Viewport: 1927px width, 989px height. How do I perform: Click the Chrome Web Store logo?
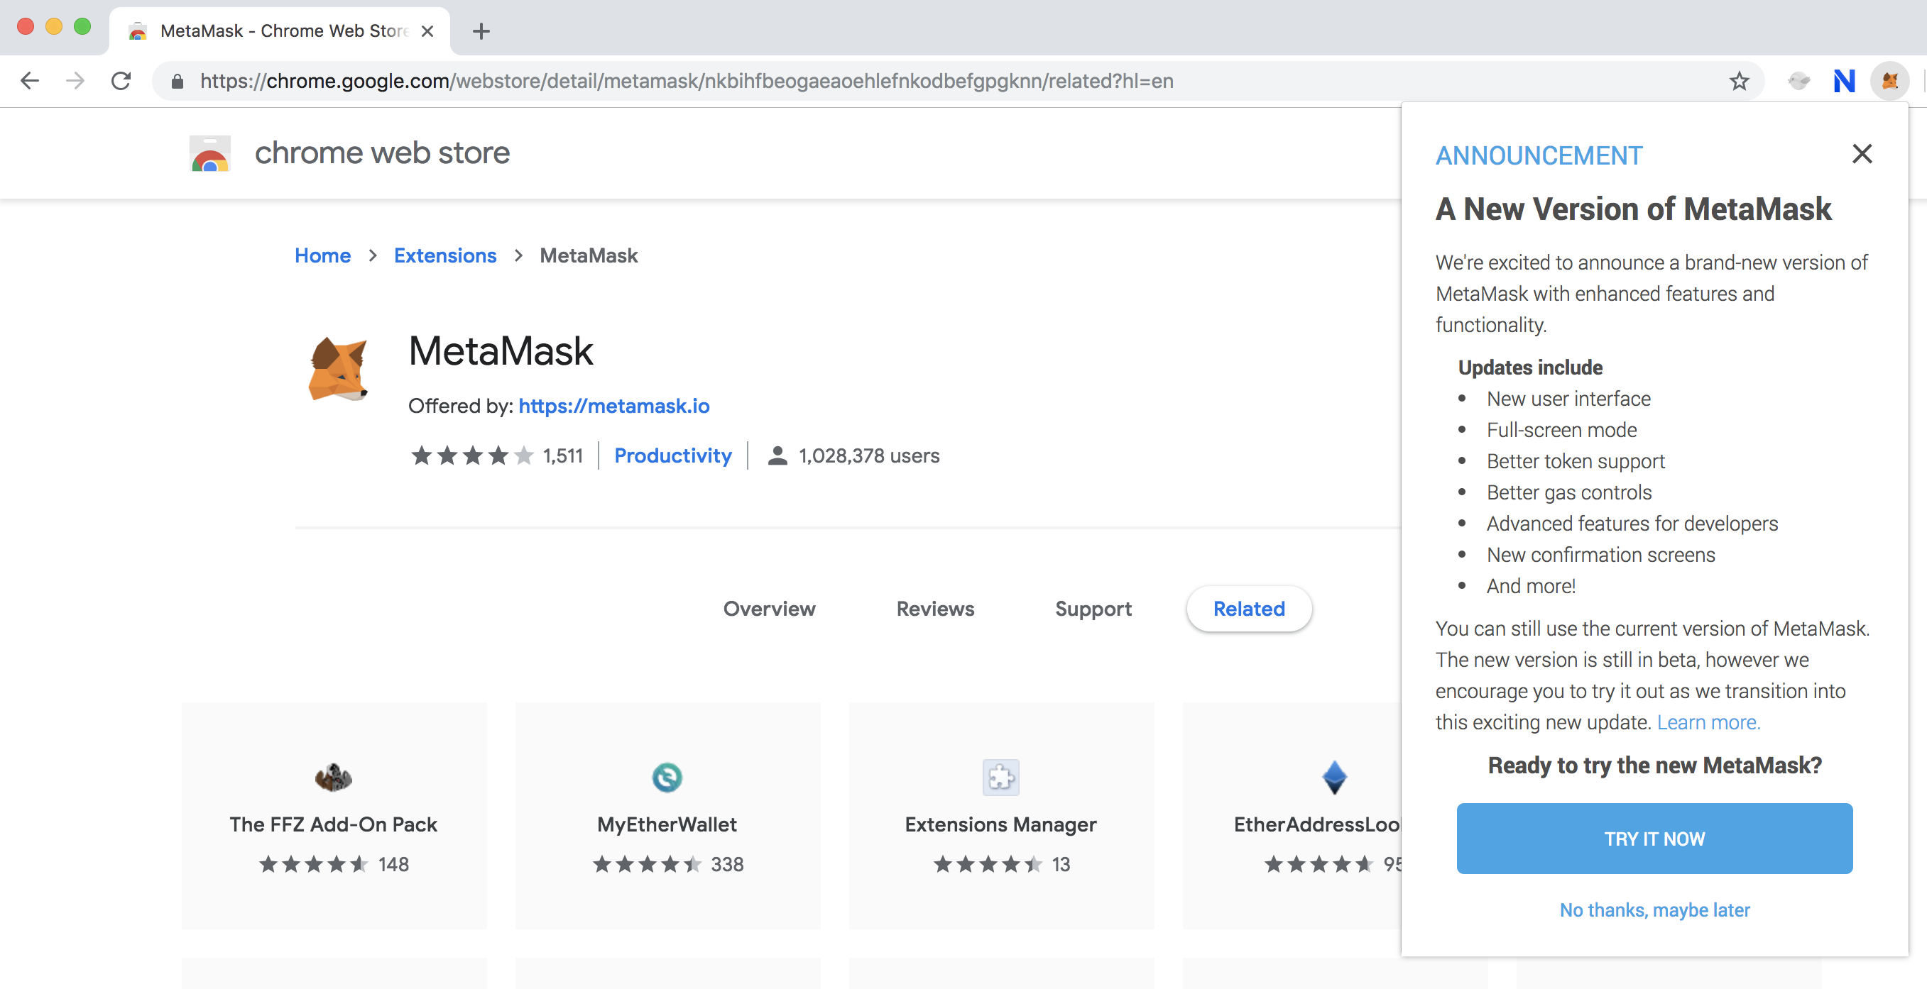pyautogui.click(x=210, y=153)
